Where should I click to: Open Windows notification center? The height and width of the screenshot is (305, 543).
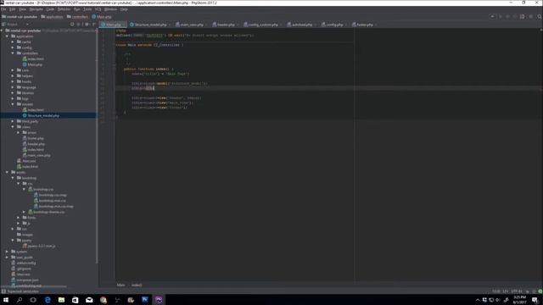point(535,300)
